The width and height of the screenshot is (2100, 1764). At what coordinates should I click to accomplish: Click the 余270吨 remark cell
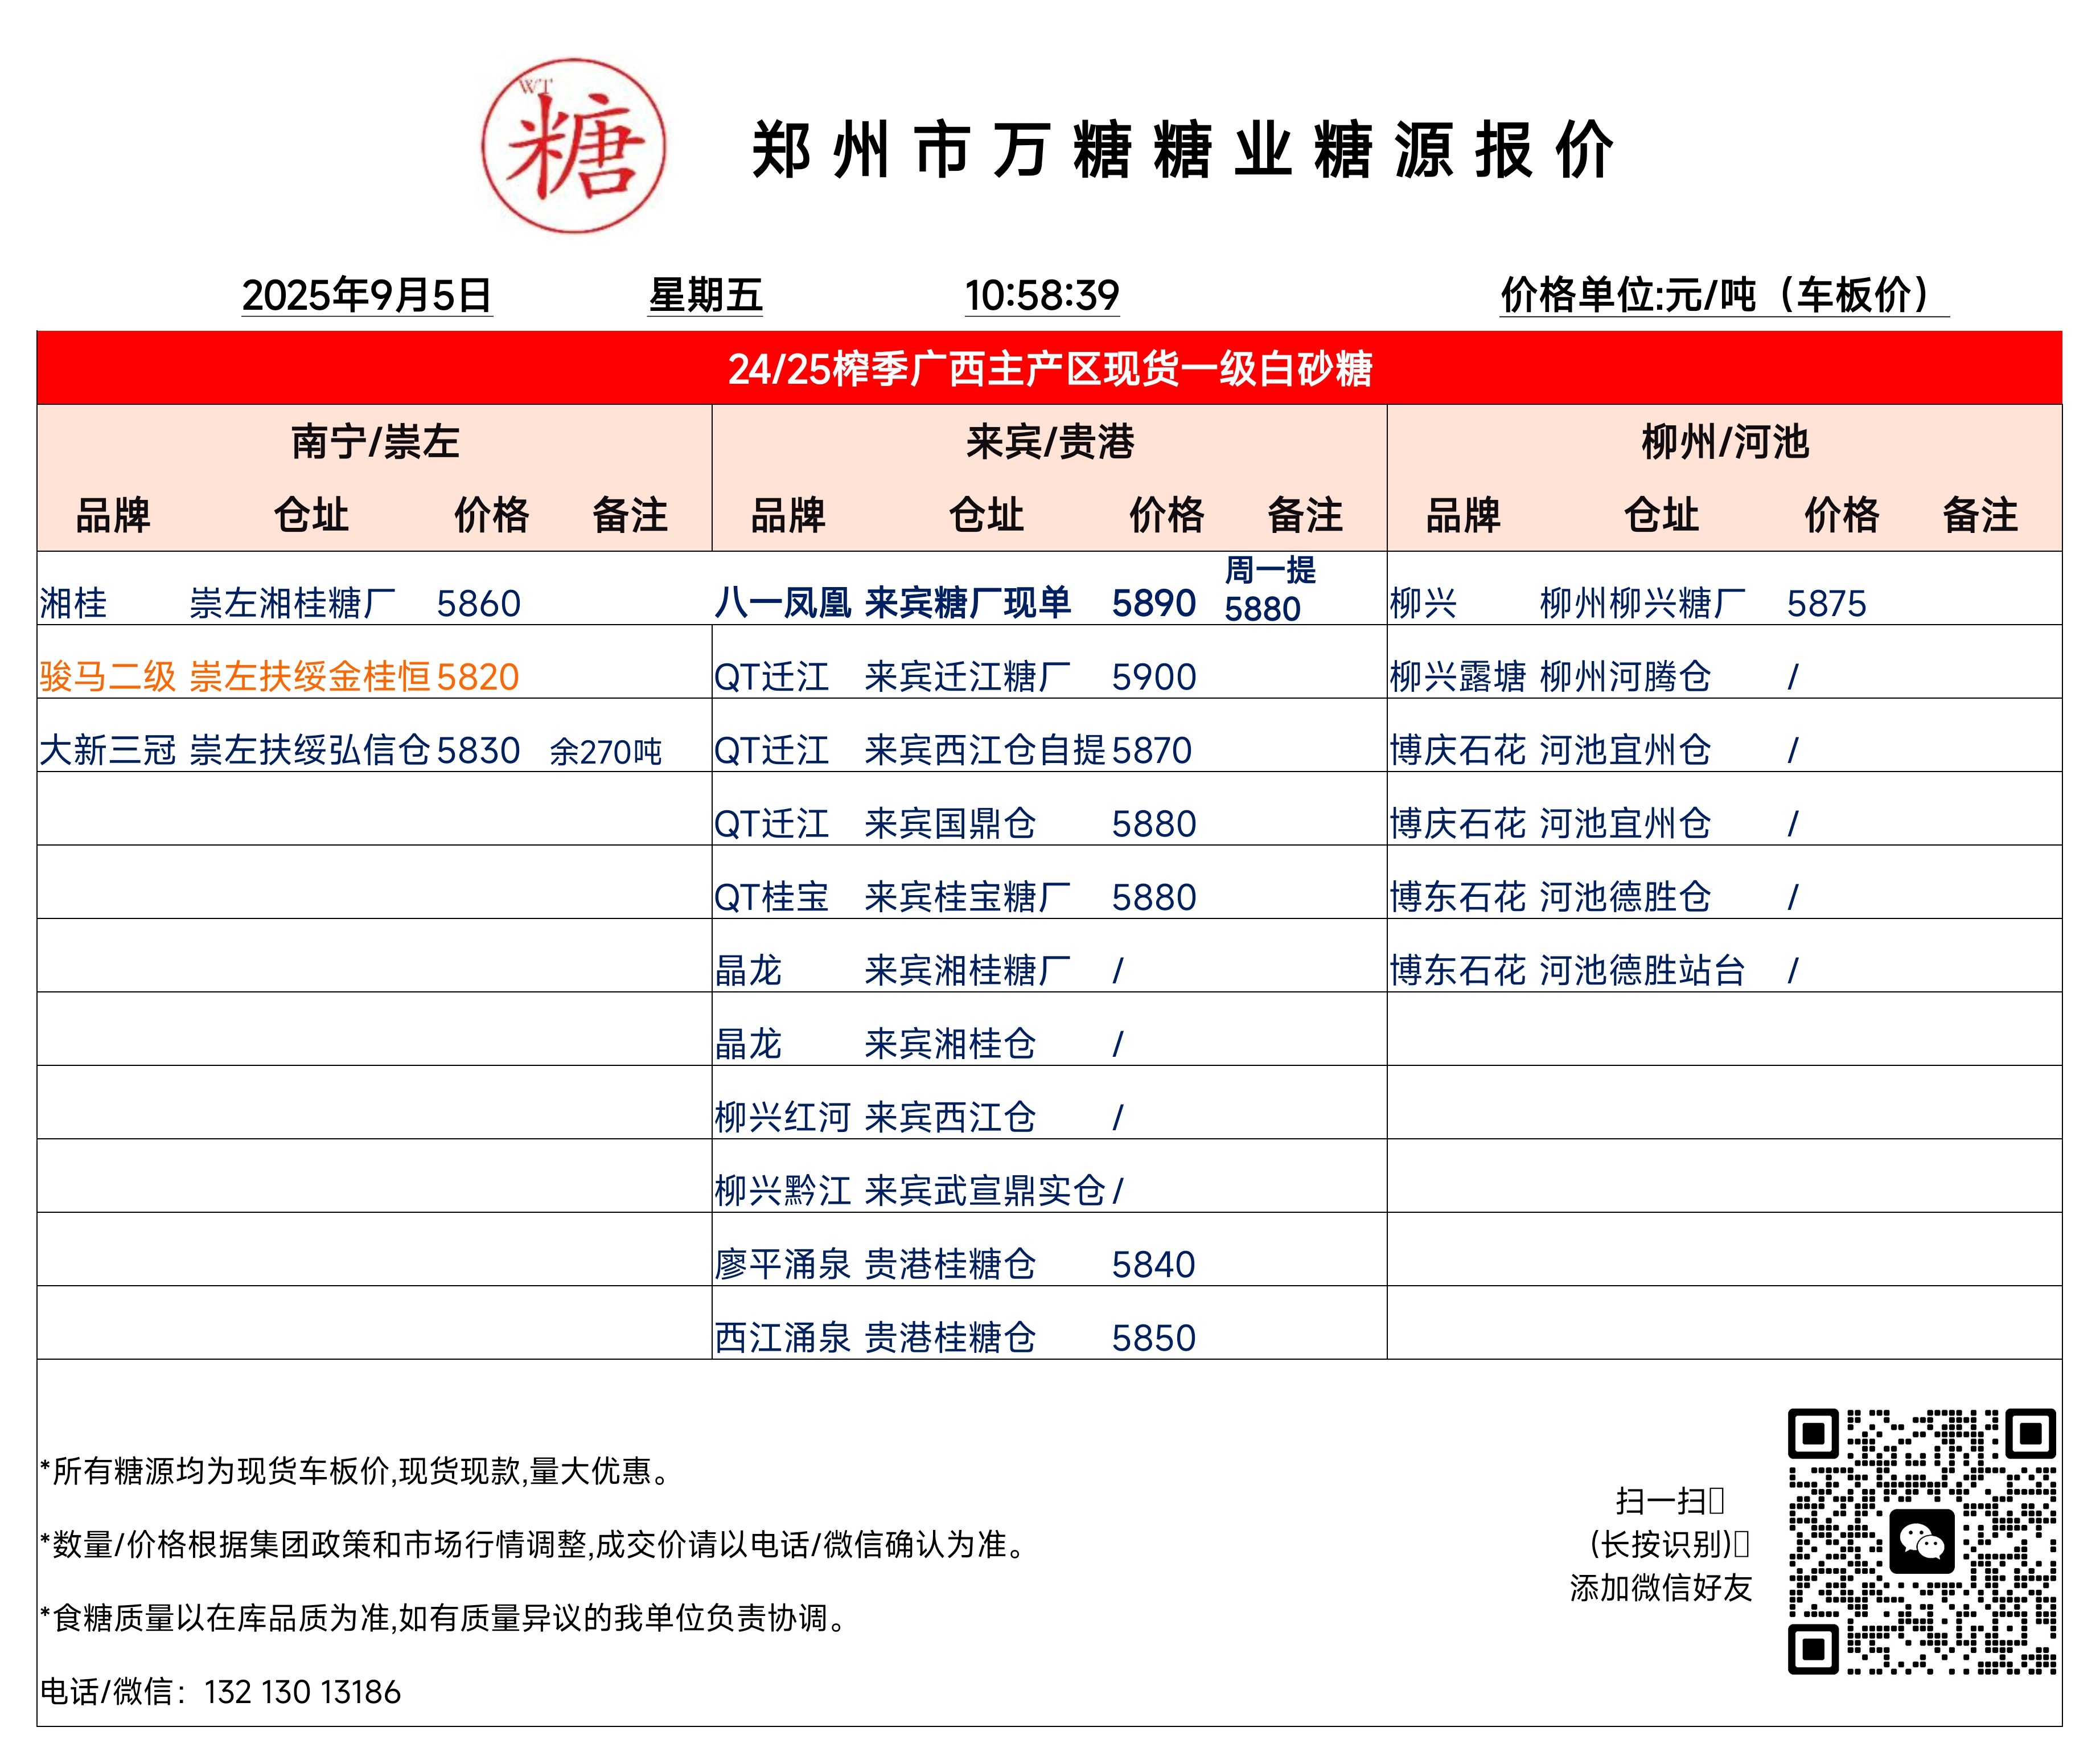tap(605, 751)
